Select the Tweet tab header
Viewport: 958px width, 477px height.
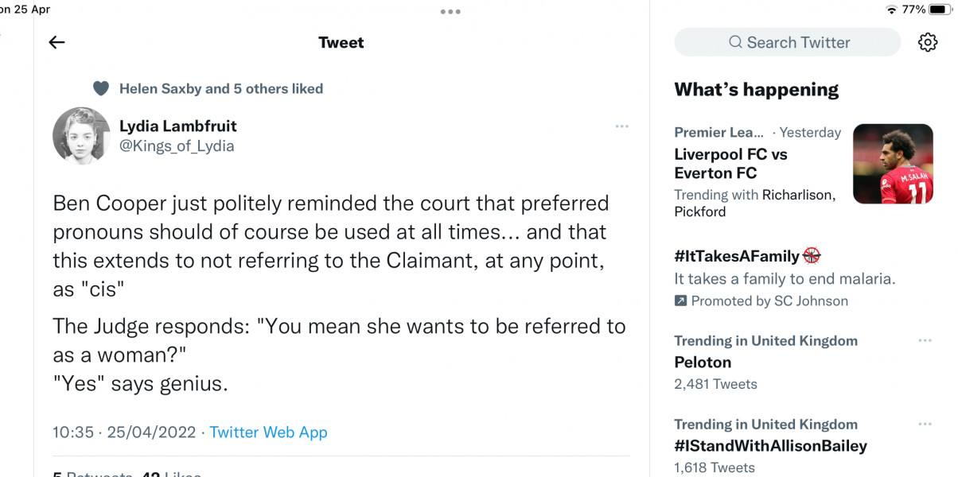pos(341,42)
